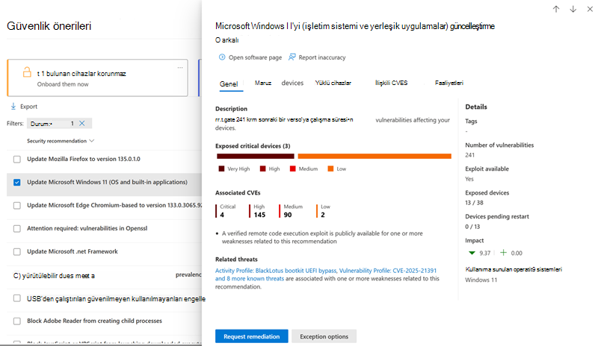This screenshot has height=346, width=598.
Task: Tick checkbox for Block Adobe Reader row
Action: point(16,321)
